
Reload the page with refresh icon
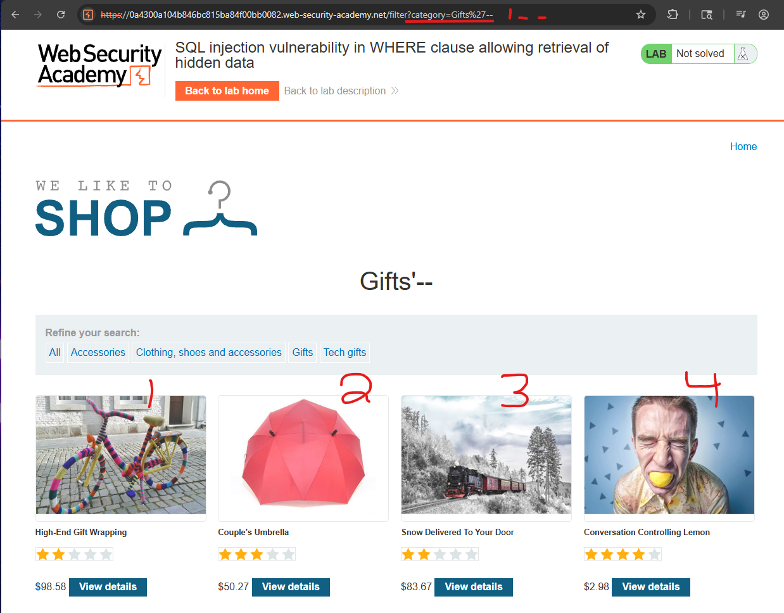61,15
